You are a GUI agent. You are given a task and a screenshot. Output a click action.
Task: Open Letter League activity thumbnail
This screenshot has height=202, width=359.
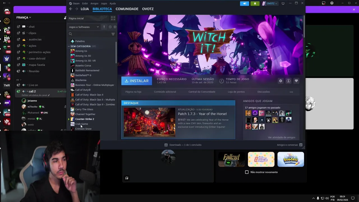click(261, 159)
